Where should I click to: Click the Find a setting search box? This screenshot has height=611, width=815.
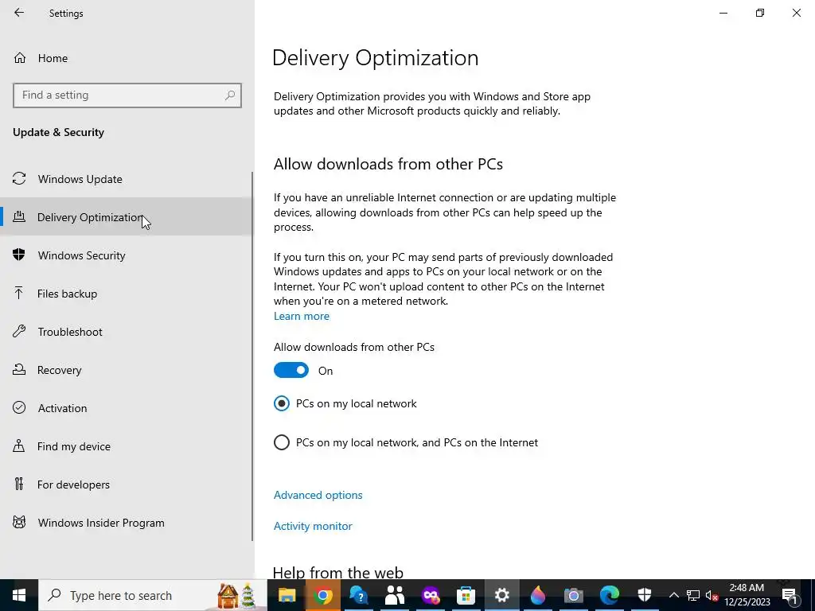click(x=127, y=95)
